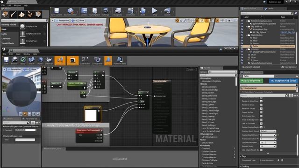Click the Launch toolbar icon
The width and height of the screenshot is (299, 168).
pos(167,12)
